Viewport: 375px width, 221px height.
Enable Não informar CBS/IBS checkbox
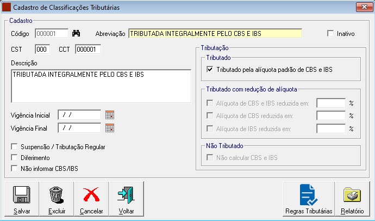[14, 169]
